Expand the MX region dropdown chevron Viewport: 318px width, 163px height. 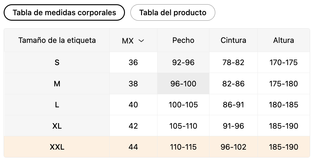click(141, 40)
